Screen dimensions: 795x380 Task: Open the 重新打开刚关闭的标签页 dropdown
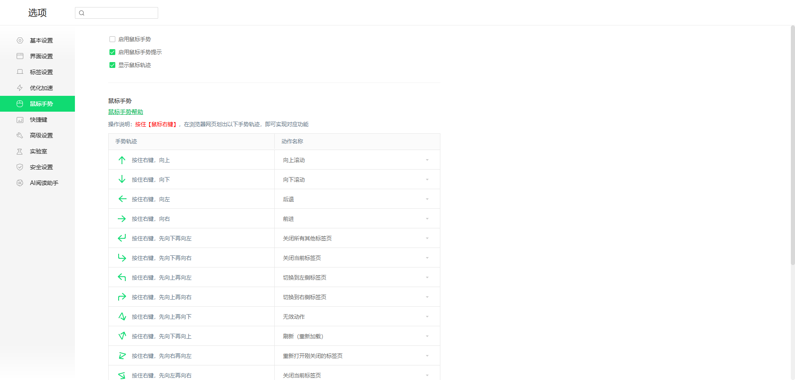coord(357,356)
